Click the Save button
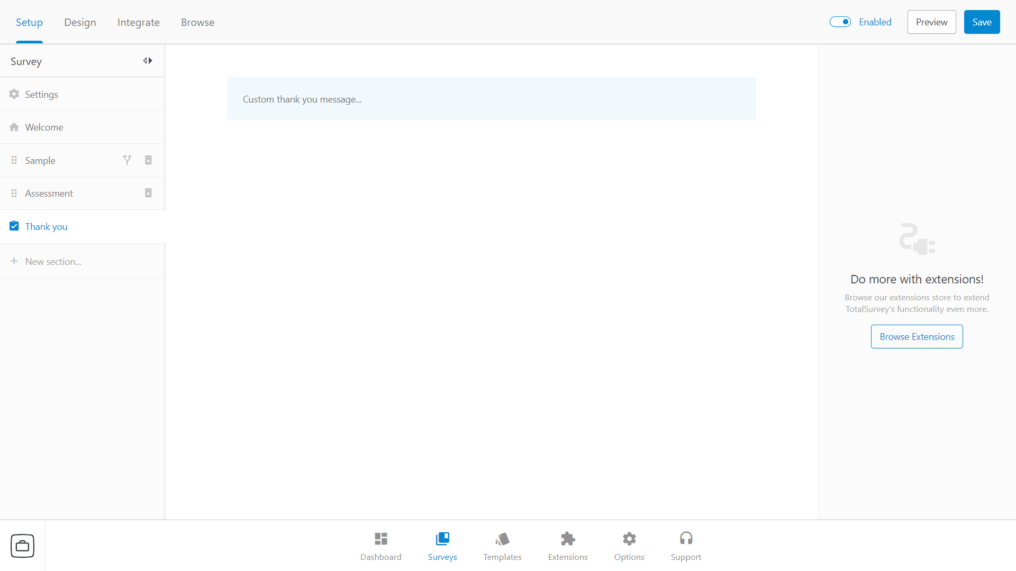 [982, 22]
